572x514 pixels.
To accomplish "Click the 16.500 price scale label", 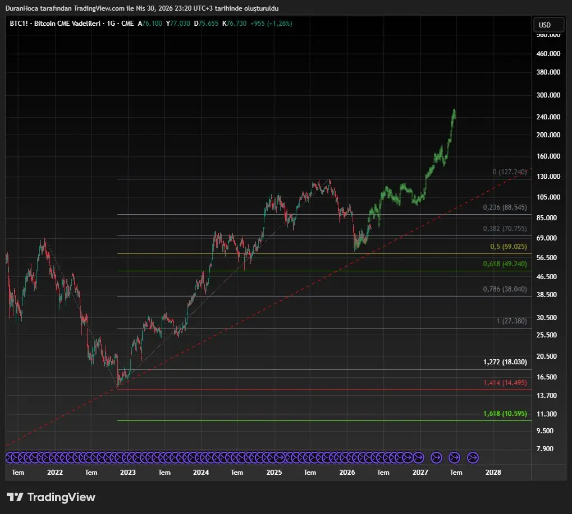I will [x=547, y=377].
